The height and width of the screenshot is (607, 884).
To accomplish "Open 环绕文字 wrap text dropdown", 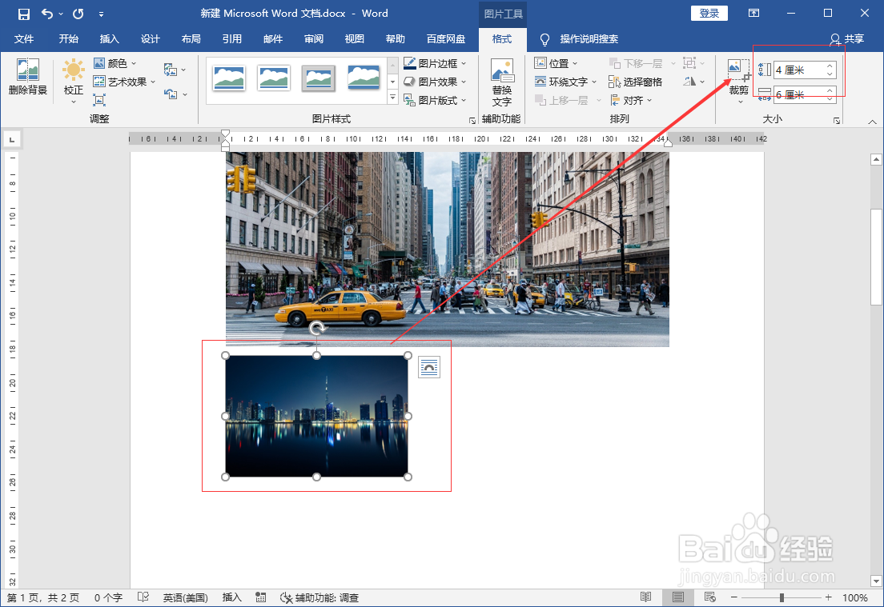I will 565,82.
